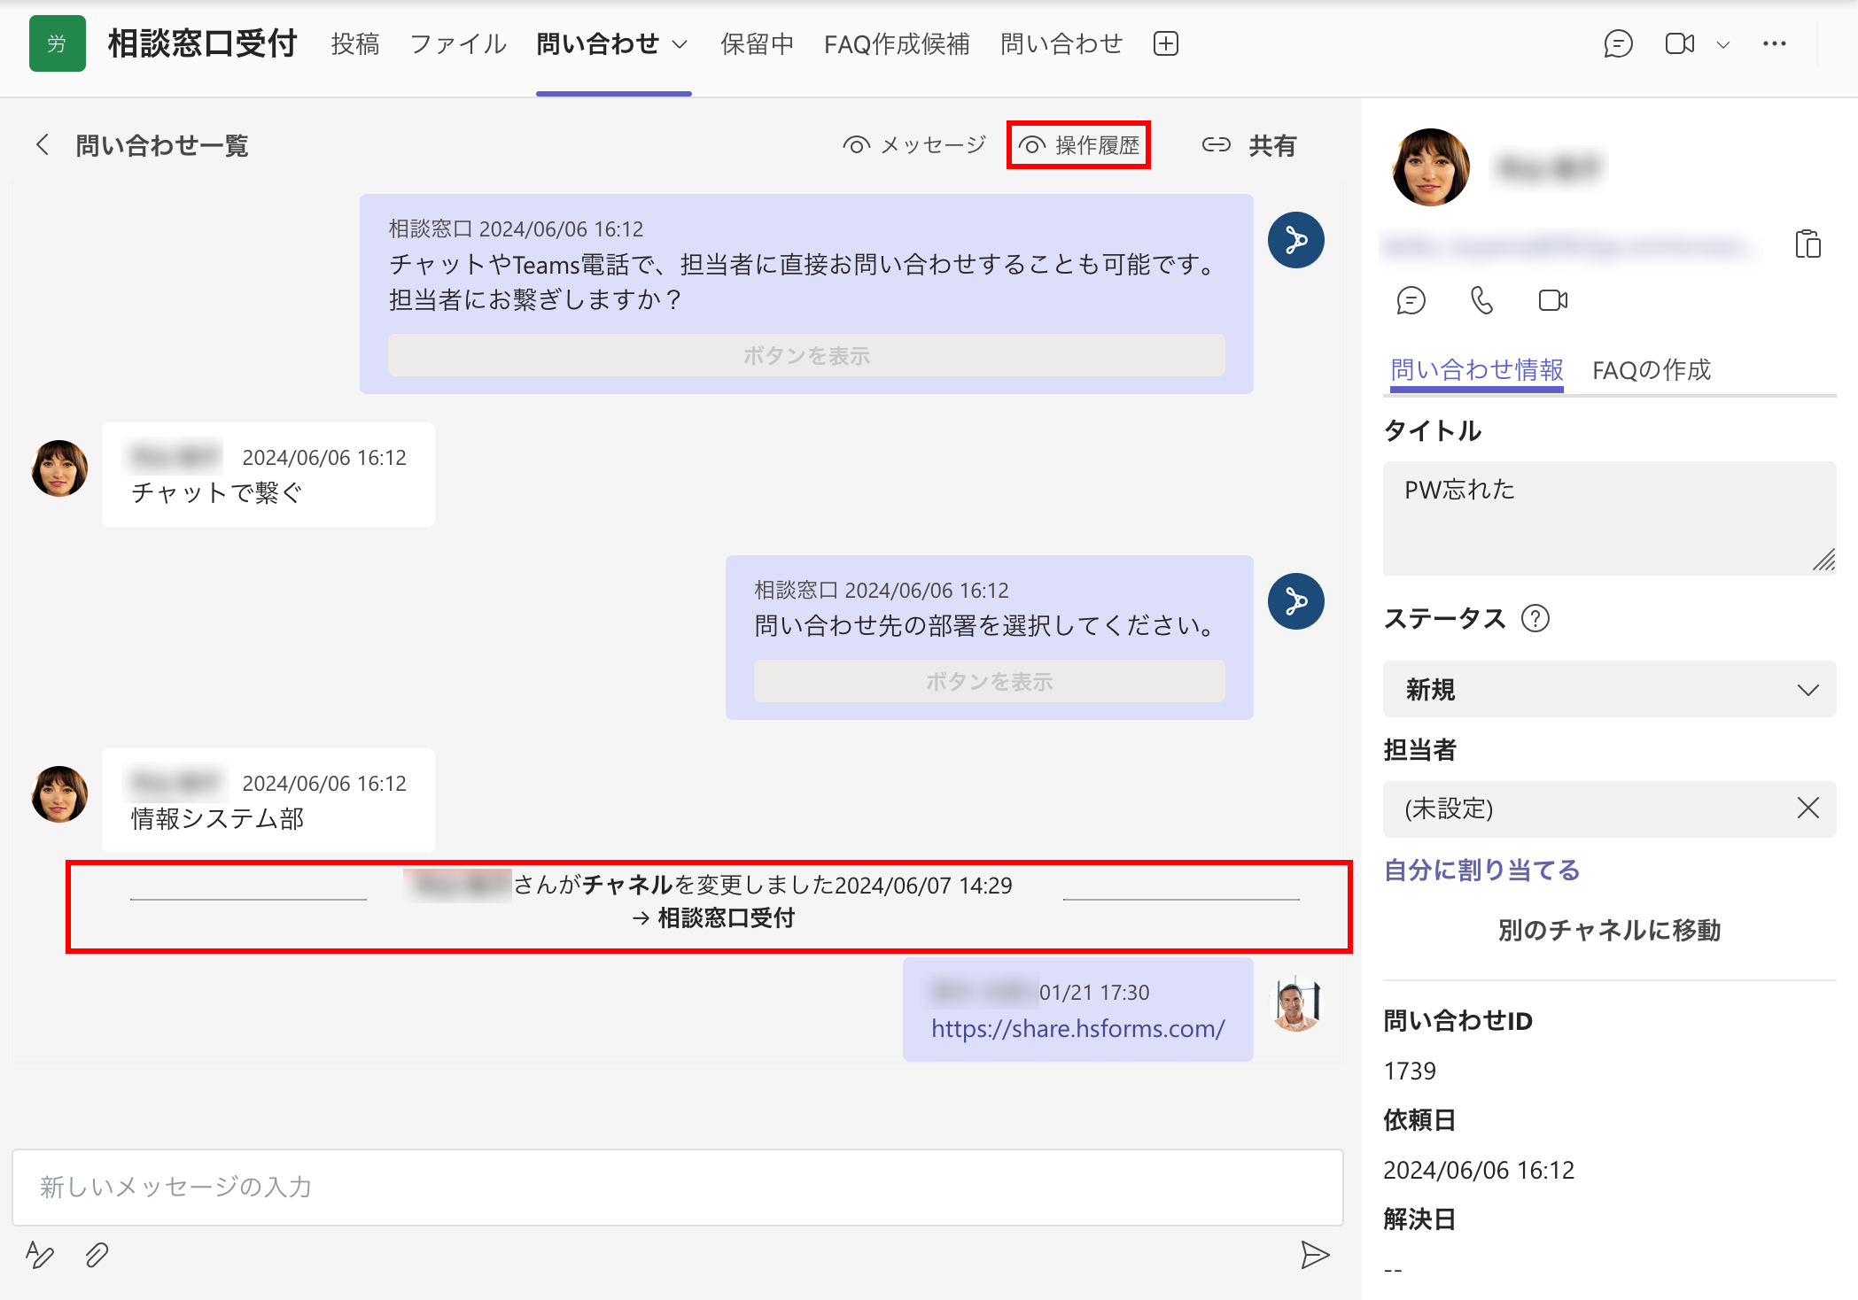Start chat with requester from side panel
1858x1300 pixels.
(x=1411, y=300)
